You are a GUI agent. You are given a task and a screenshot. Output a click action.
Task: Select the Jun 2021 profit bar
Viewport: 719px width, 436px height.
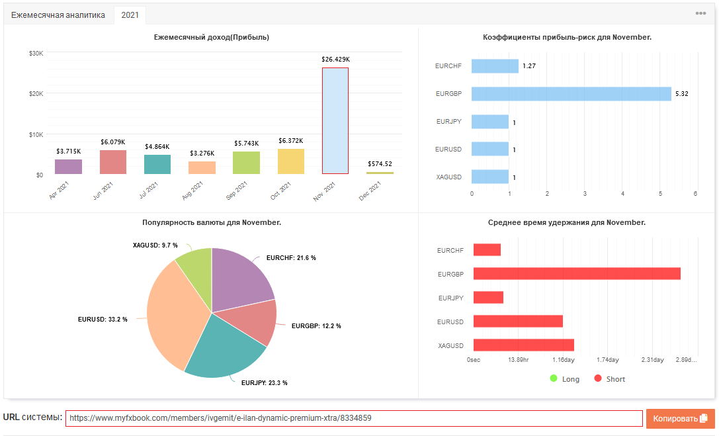[x=113, y=162]
